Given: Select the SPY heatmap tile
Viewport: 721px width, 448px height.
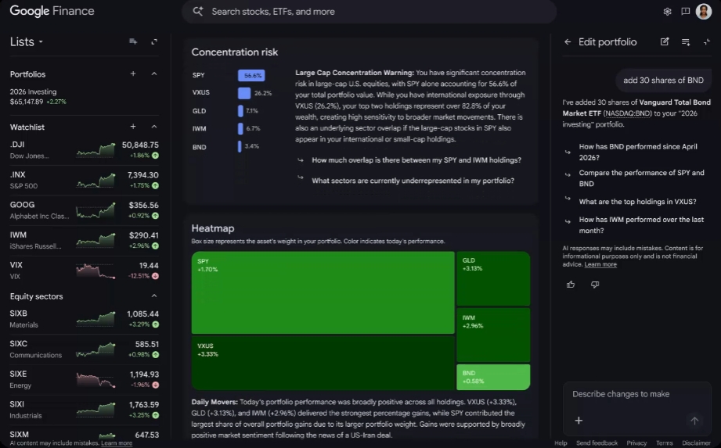Looking at the screenshot, I should click(x=323, y=292).
